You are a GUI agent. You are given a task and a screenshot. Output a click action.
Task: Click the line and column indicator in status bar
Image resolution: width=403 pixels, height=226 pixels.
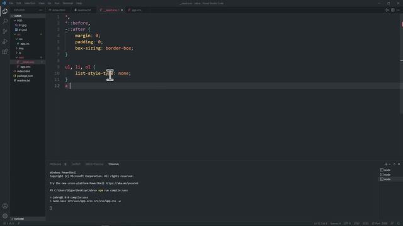(x=321, y=223)
